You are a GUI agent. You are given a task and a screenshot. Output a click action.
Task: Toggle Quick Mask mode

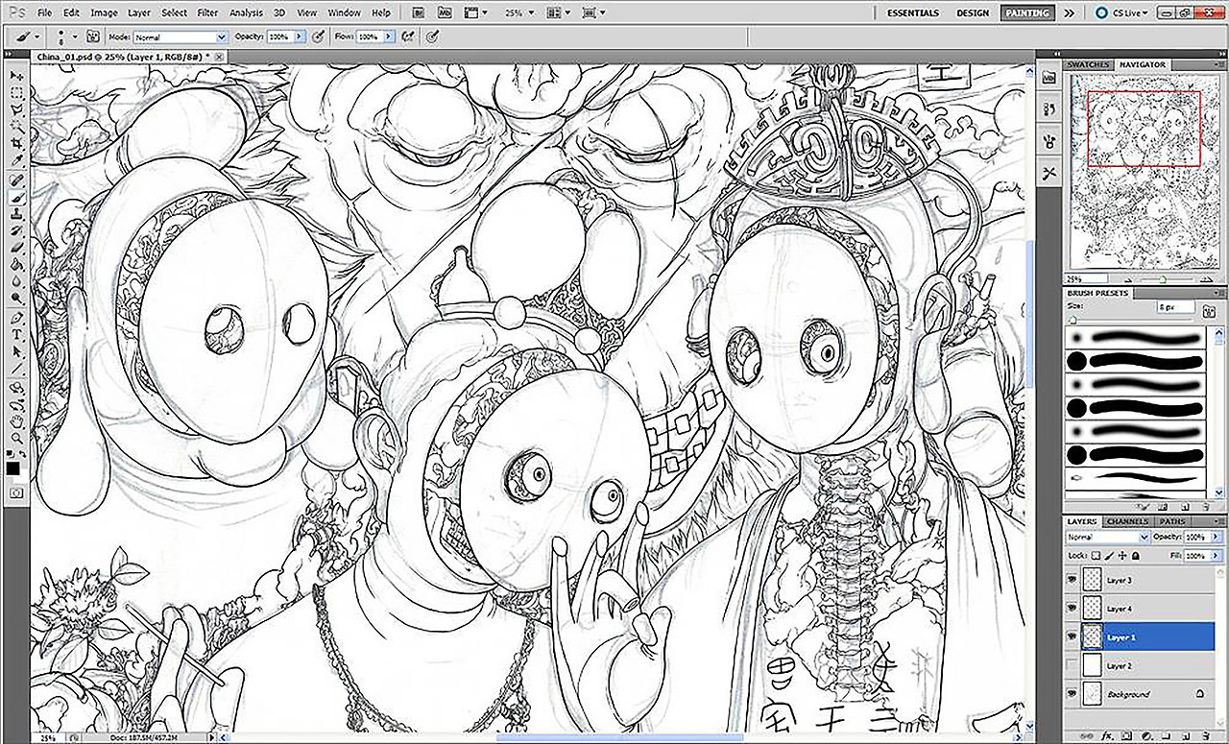16,492
